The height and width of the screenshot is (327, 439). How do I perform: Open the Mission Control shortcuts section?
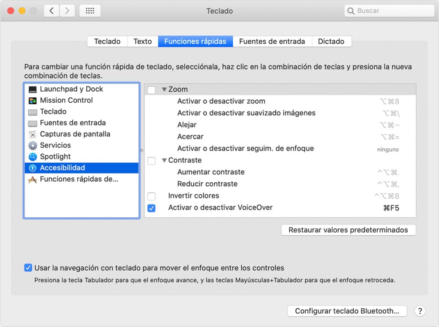pos(66,100)
